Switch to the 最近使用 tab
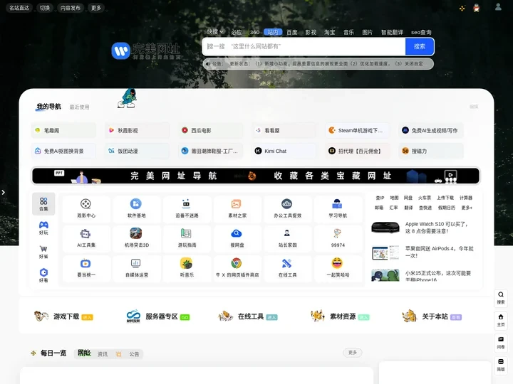This screenshot has width=513, height=384. (79, 107)
